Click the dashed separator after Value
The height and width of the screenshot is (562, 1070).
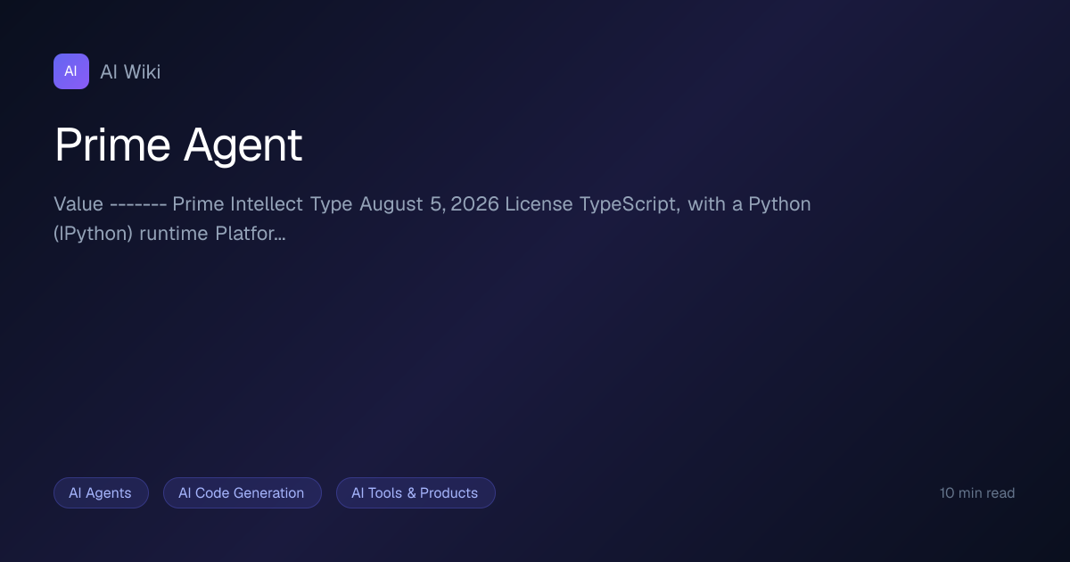tap(138, 204)
